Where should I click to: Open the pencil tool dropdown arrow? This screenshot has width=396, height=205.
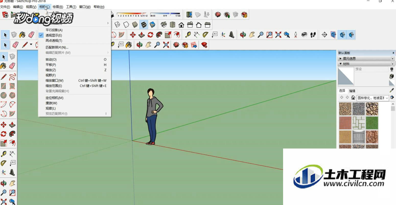(31, 44)
